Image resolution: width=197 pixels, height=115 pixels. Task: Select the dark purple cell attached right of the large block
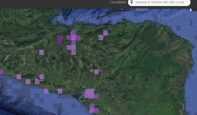pos(96,96)
